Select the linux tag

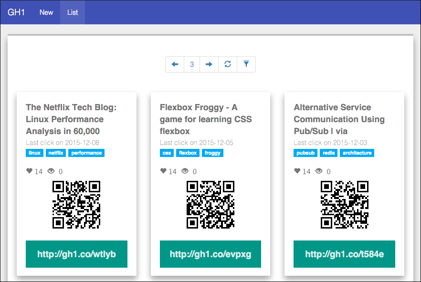point(35,153)
